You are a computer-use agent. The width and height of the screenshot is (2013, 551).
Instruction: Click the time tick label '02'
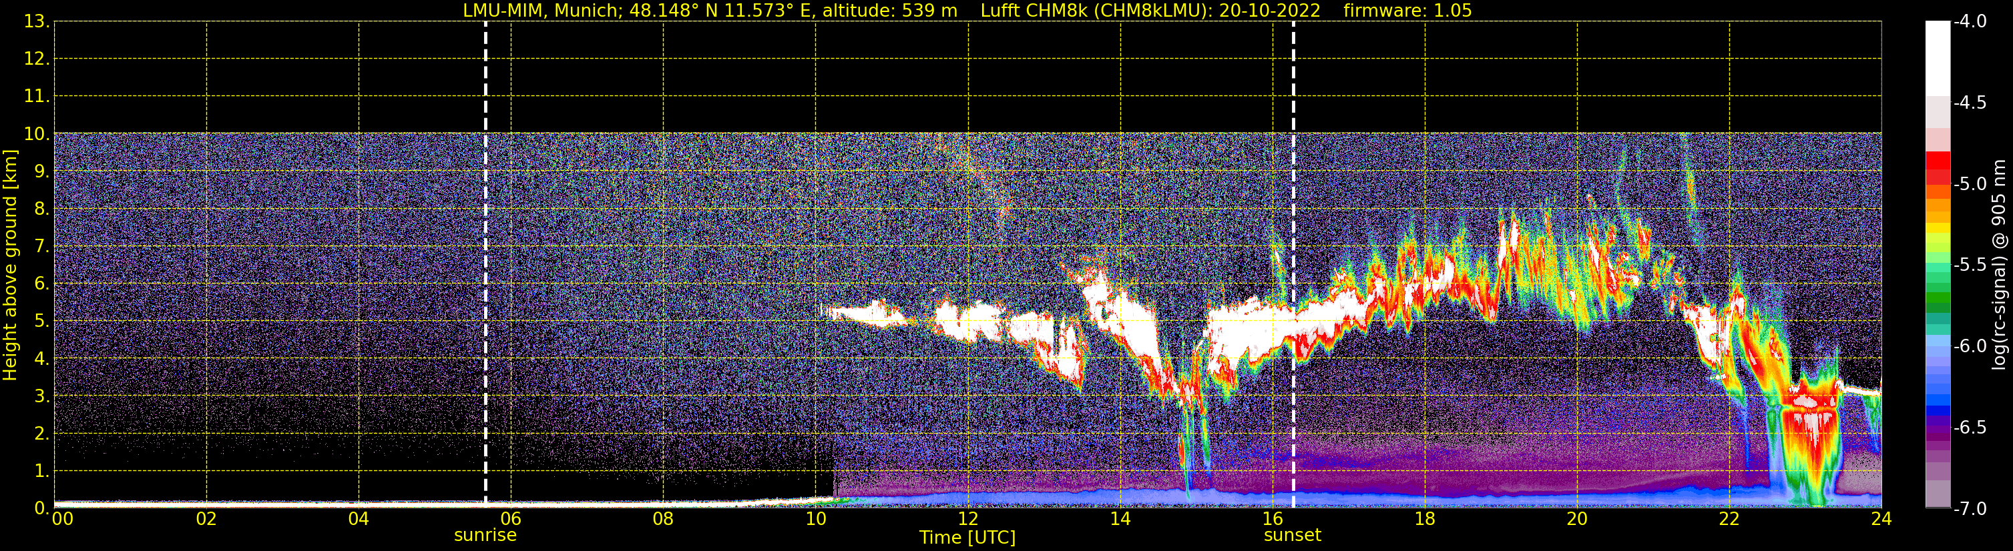[206, 519]
